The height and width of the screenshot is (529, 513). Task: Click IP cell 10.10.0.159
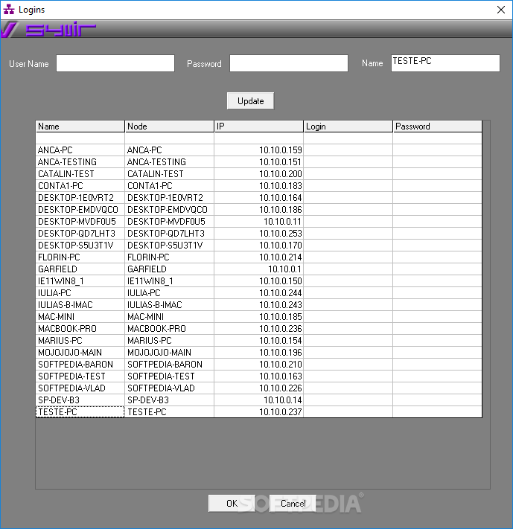258,150
